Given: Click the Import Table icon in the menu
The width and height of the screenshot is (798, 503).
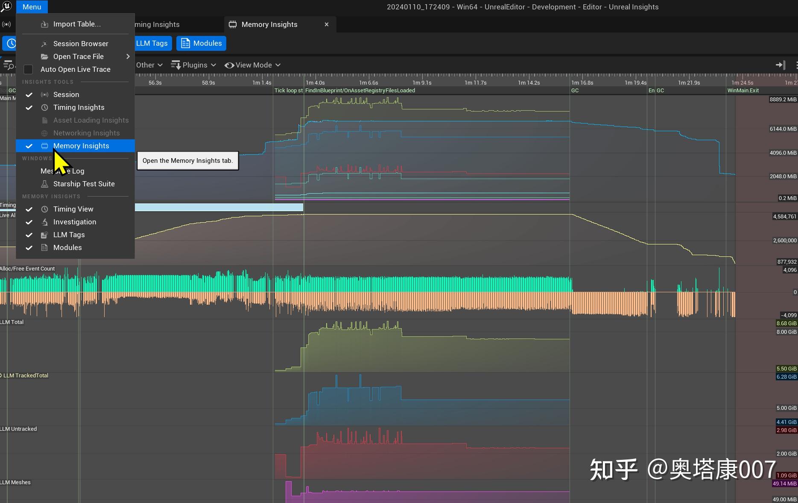Looking at the screenshot, I should [x=44, y=24].
